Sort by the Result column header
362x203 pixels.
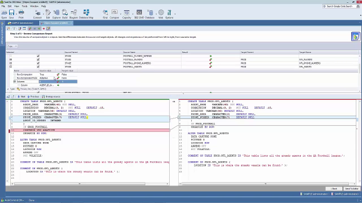click(210, 52)
